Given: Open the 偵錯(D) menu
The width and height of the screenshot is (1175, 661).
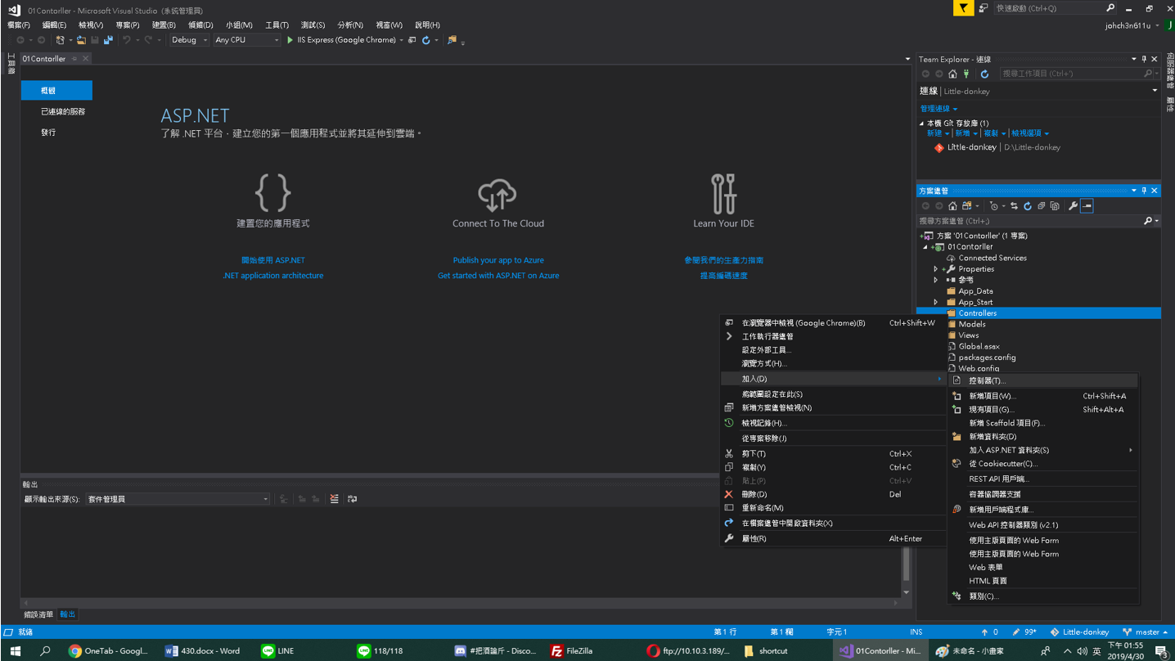Looking at the screenshot, I should [x=200, y=25].
